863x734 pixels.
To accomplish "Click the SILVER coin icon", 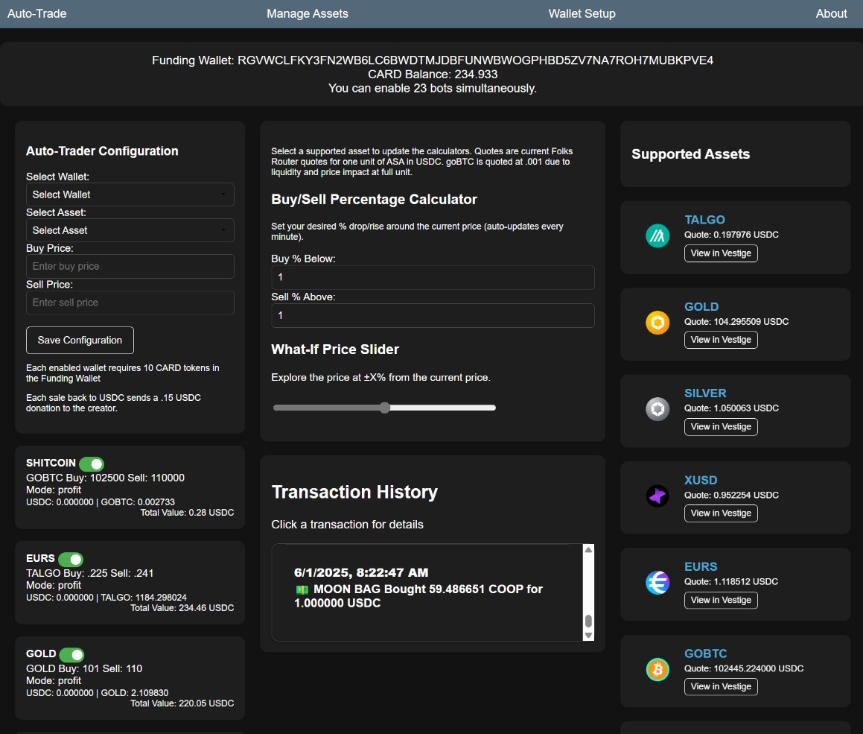I will pyautogui.click(x=657, y=409).
